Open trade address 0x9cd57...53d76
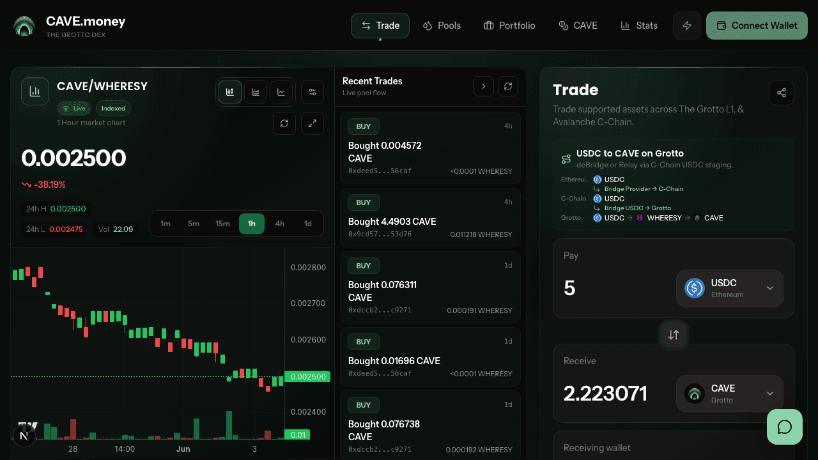818x460 pixels. click(x=380, y=234)
